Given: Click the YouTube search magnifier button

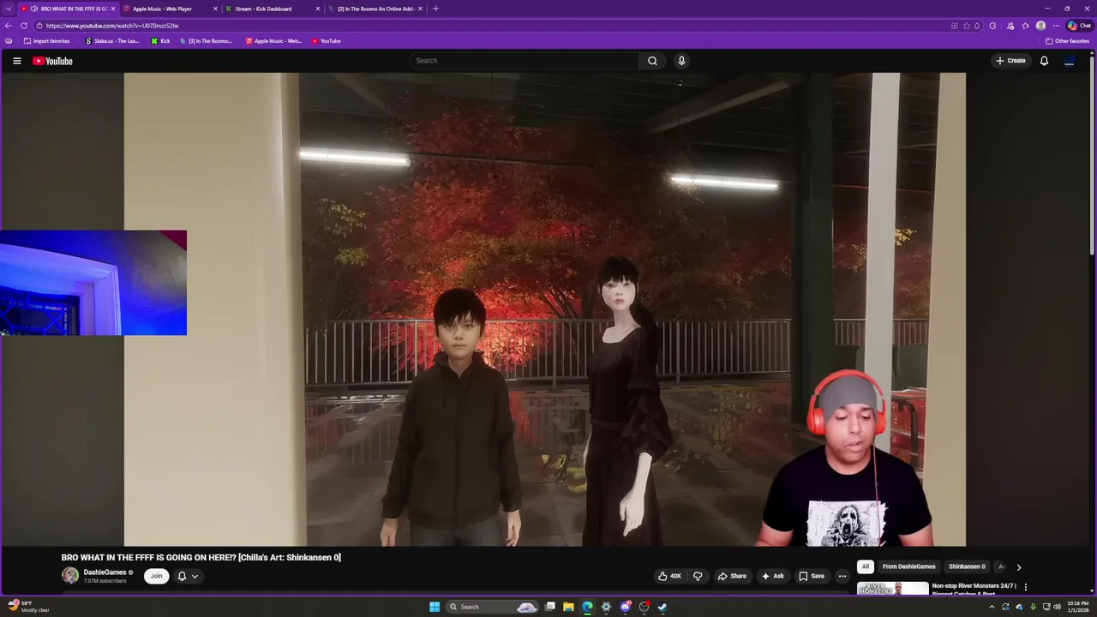Looking at the screenshot, I should coord(652,61).
